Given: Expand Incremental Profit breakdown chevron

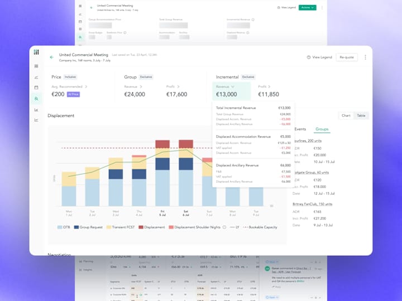Looking at the screenshot, I should (x=269, y=87).
